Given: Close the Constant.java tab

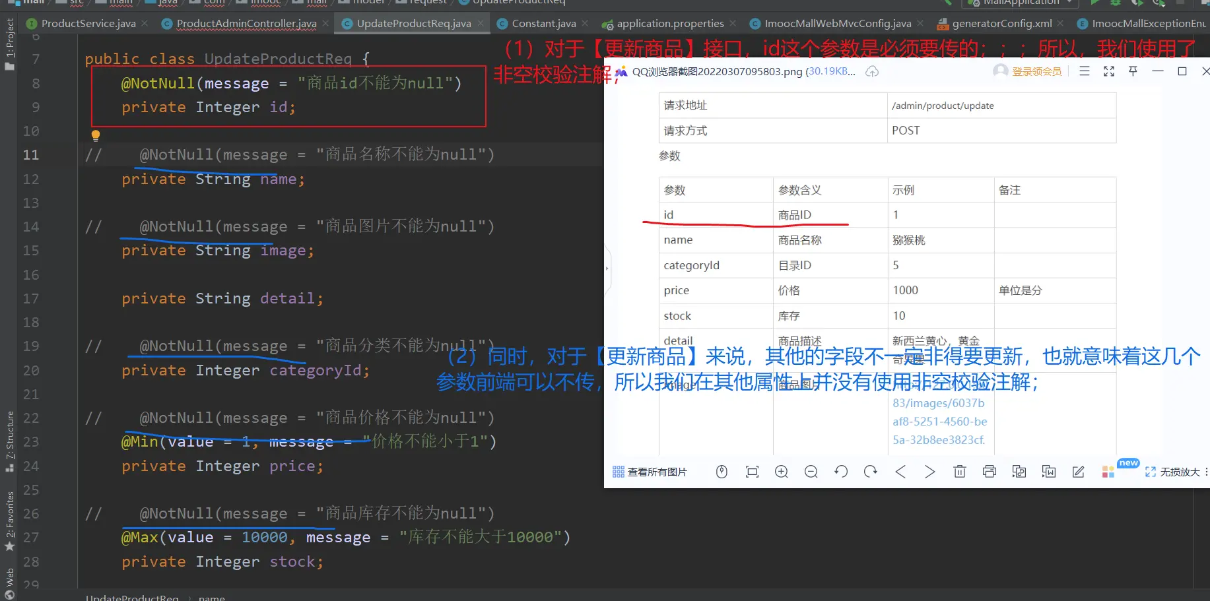Looking at the screenshot, I should coord(585,24).
